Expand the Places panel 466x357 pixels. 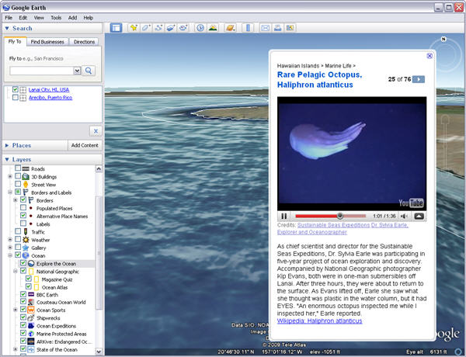(6, 145)
